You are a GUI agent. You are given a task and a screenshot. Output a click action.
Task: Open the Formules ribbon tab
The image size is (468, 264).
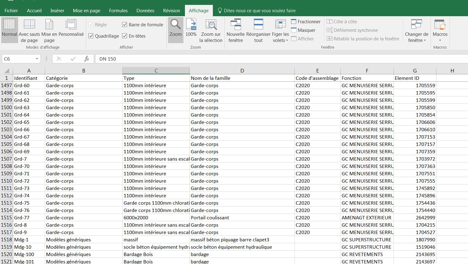click(x=118, y=11)
